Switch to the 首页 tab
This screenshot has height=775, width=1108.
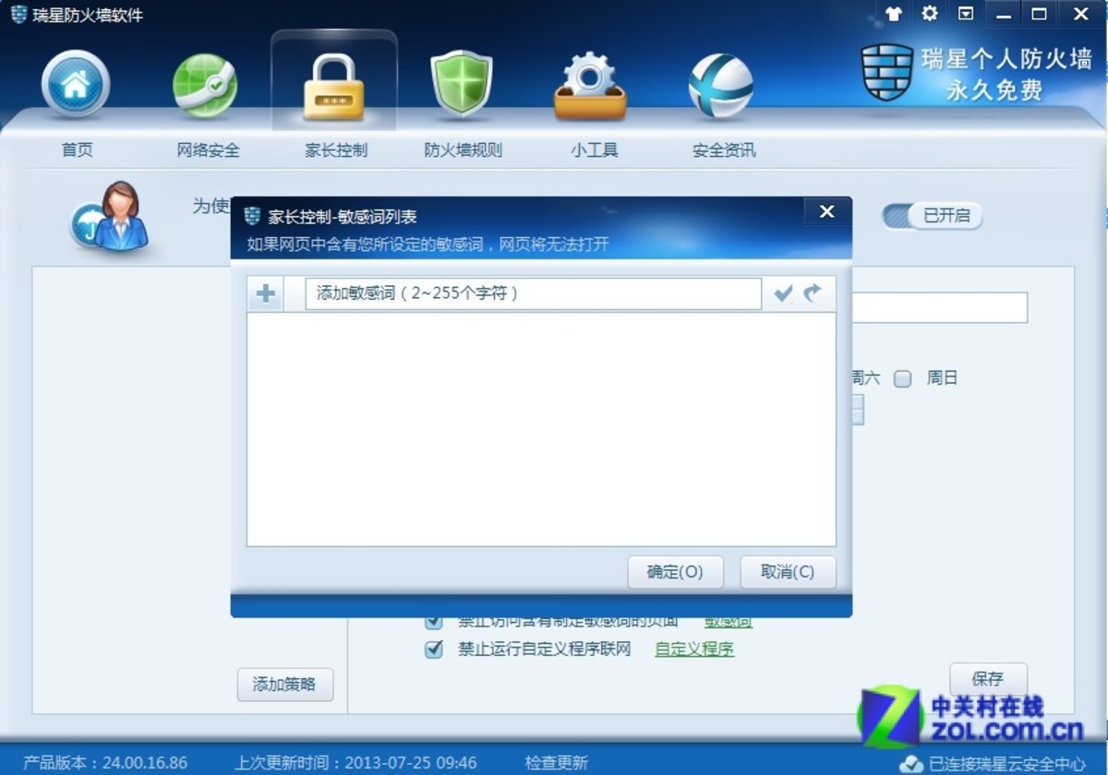pyautogui.click(x=78, y=149)
